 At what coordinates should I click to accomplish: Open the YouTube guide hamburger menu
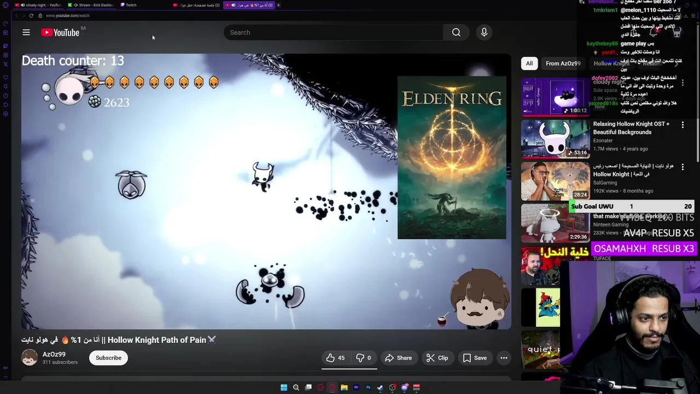[x=26, y=32]
